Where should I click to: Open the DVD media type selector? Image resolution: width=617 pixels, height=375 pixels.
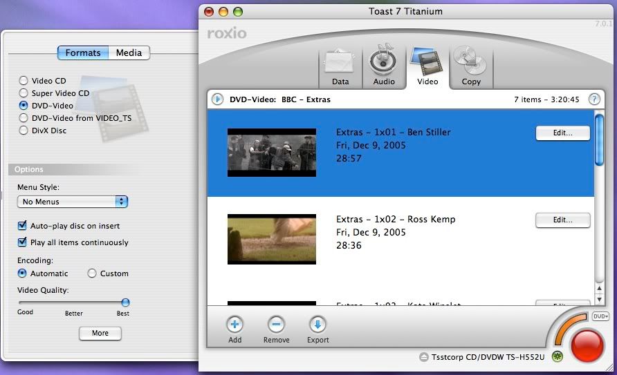pos(600,316)
